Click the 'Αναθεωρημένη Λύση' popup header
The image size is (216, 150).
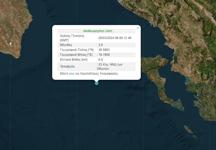[x=98, y=31]
